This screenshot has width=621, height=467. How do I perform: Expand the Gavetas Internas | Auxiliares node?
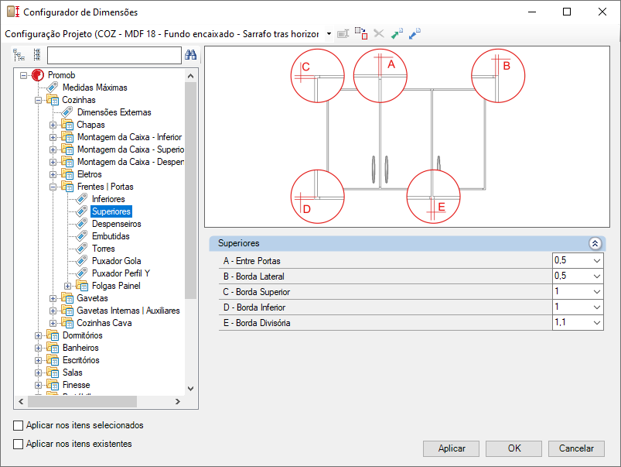(53, 311)
